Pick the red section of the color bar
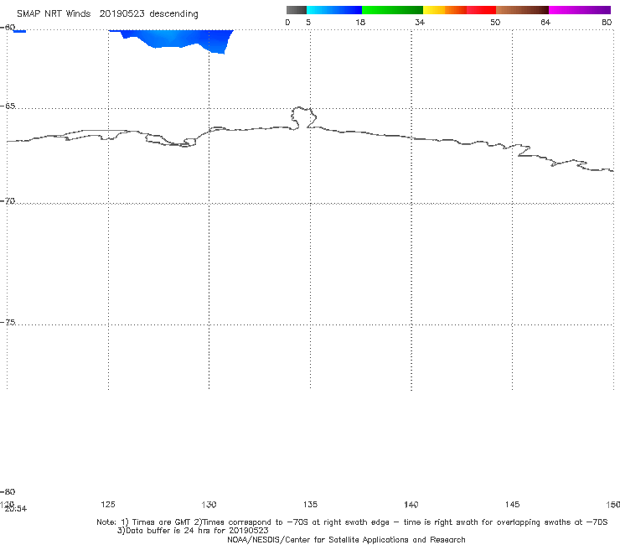 (x=481, y=10)
